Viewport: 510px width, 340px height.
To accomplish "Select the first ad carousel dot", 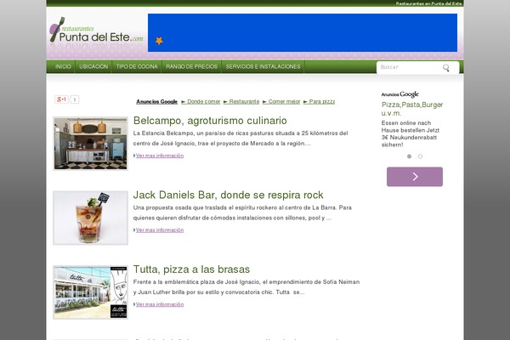I will click(409, 156).
